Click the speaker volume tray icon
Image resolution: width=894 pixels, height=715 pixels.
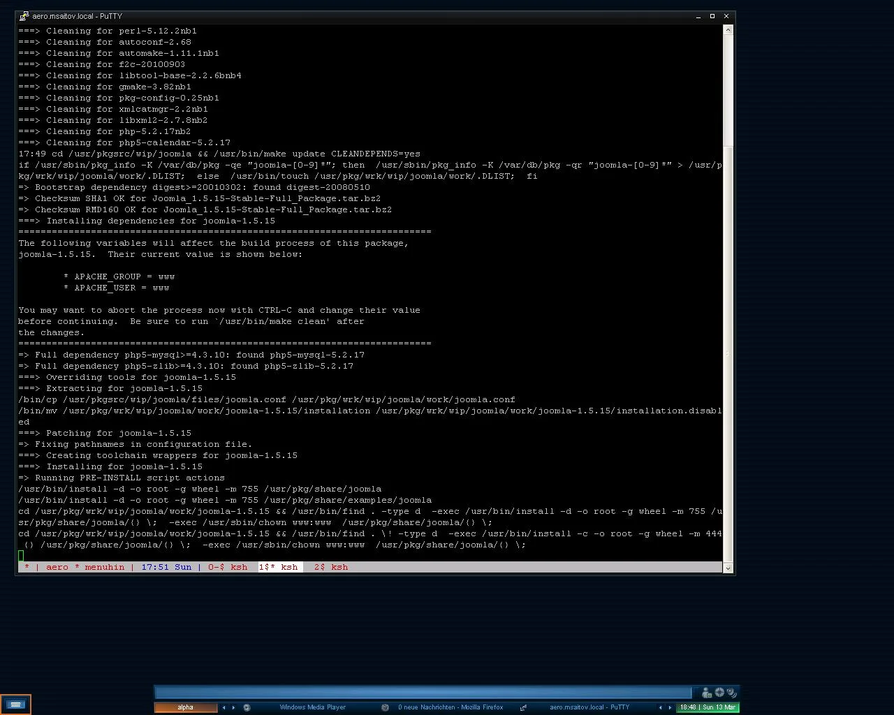coord(731,693)
